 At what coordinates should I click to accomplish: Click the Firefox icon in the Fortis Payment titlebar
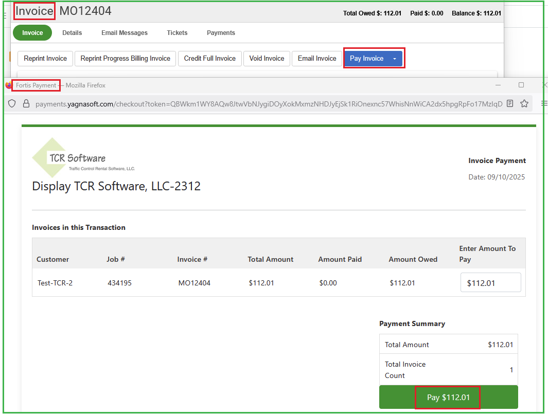coord(8,85)
